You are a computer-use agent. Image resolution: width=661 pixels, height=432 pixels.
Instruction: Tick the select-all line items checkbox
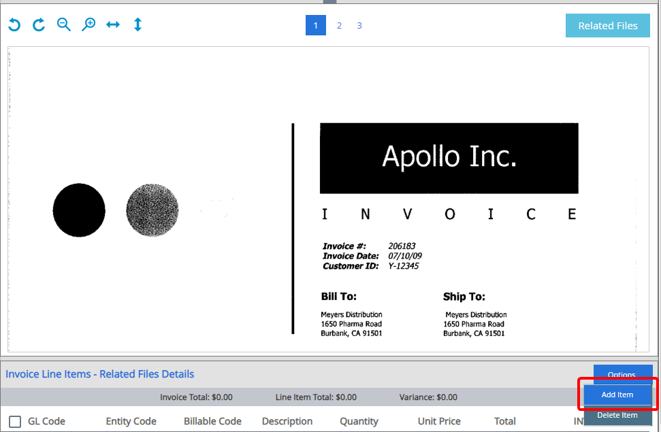(x=15, y=421)
